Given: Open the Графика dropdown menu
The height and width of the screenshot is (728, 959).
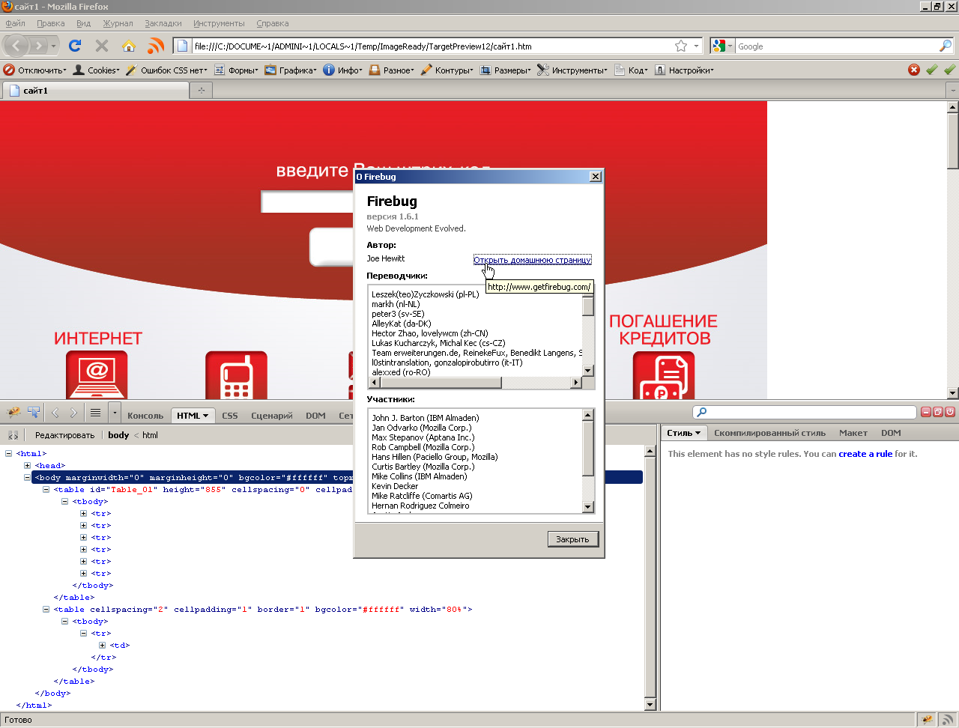Looking at the screenshot, I should click(291, 70).
